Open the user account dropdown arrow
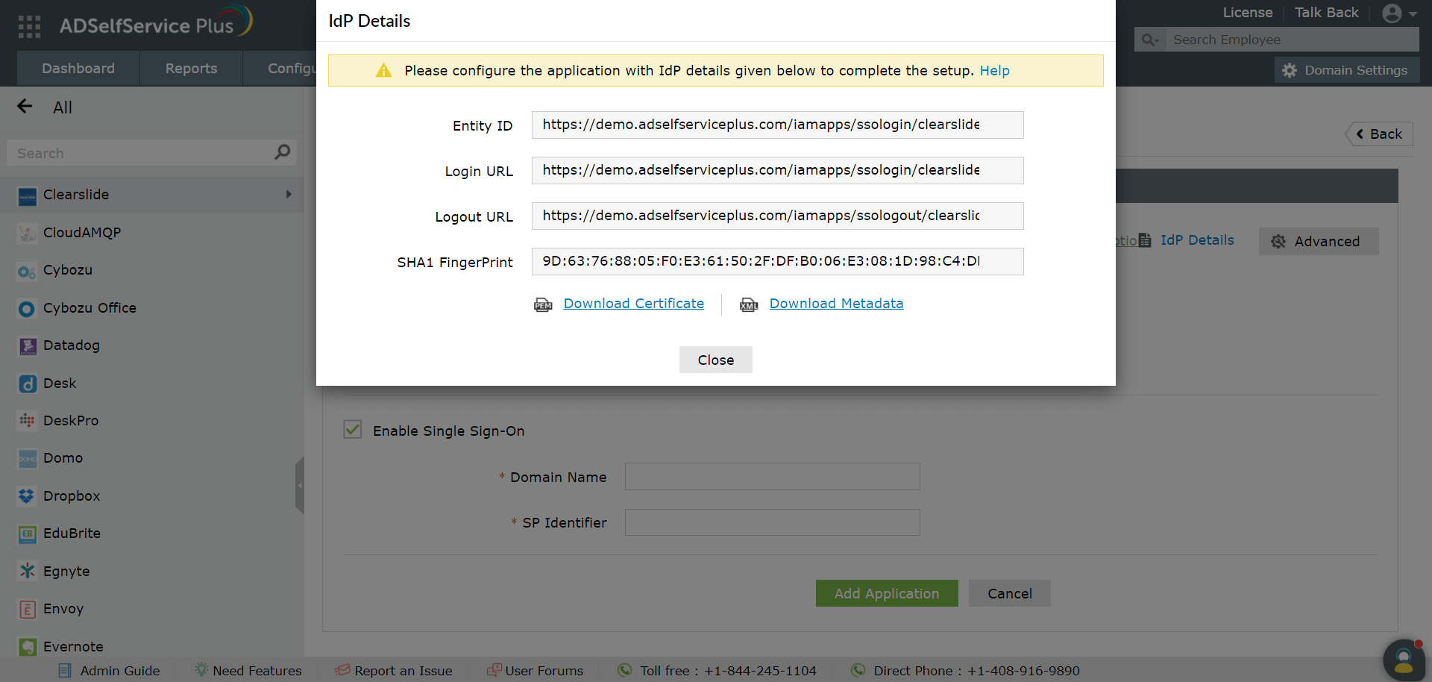Viewport: 1432px width, 682px height. 1413,14
